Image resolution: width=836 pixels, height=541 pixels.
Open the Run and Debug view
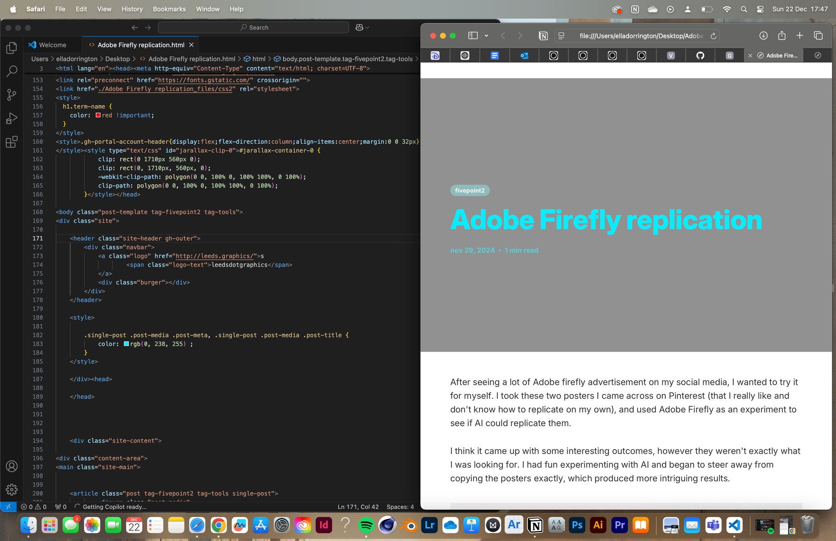pos(12,119)
